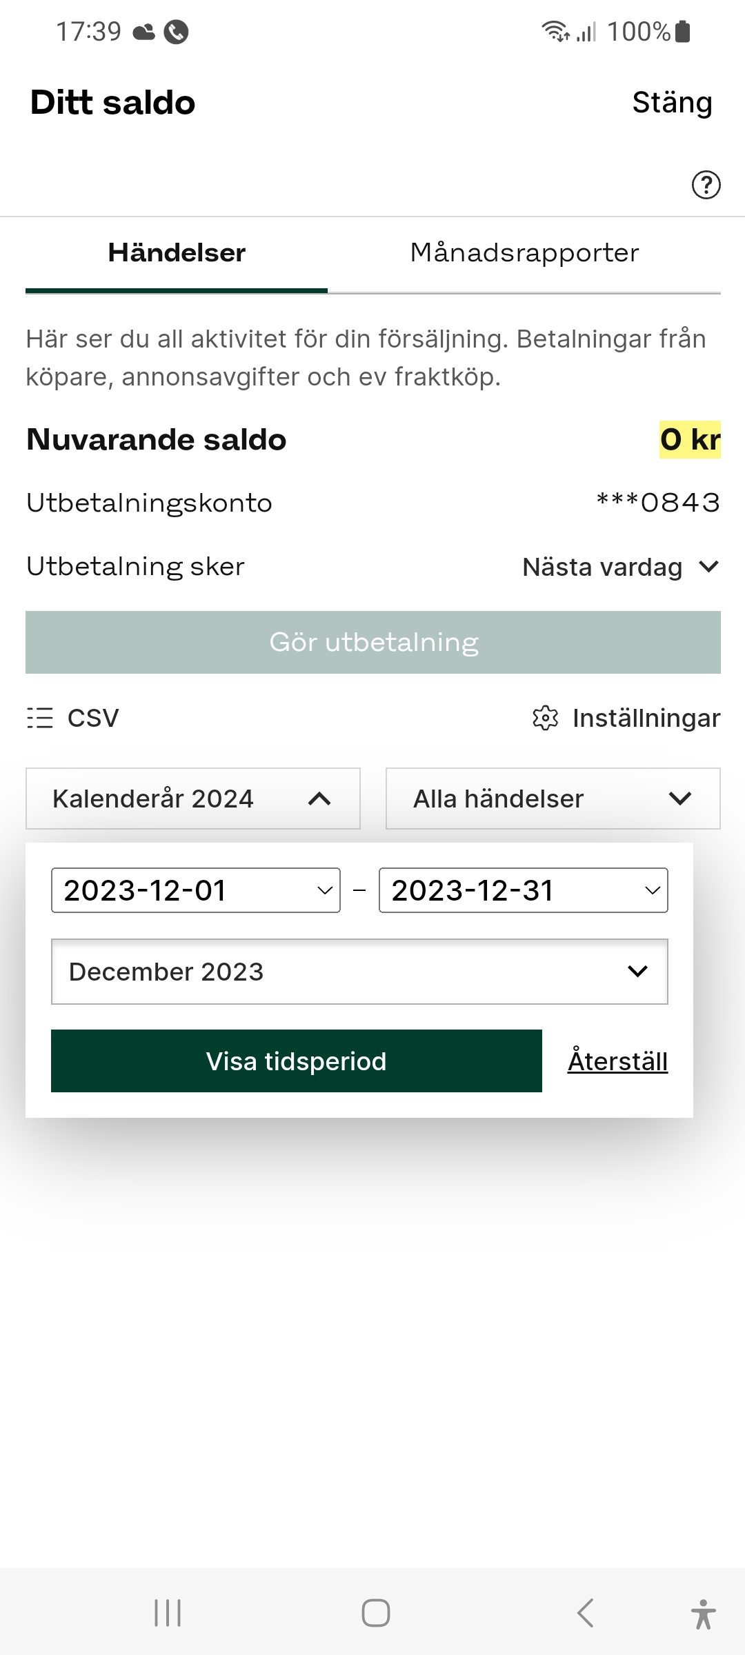Open the end date 2023-12-31 picker
Viewport: 745px width, 1655px height.
(523, 890)
